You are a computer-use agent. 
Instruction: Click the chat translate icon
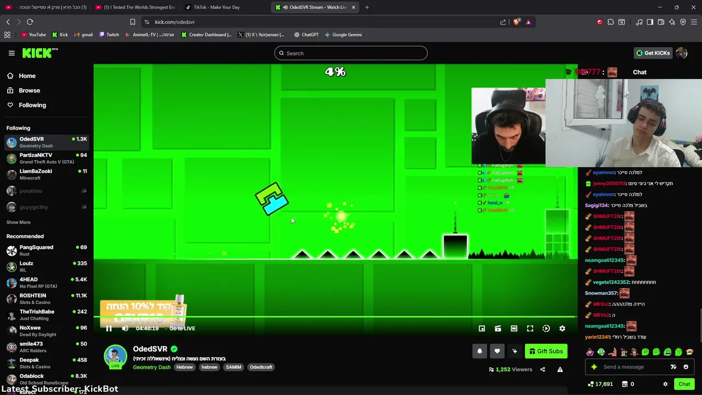[x=673, y=367]
